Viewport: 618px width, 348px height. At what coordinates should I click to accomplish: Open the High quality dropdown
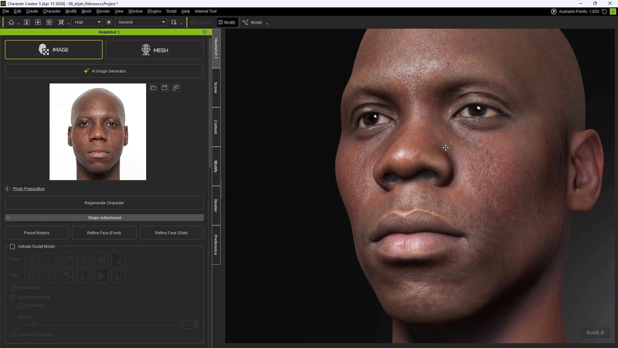click(x=87, y=22)
